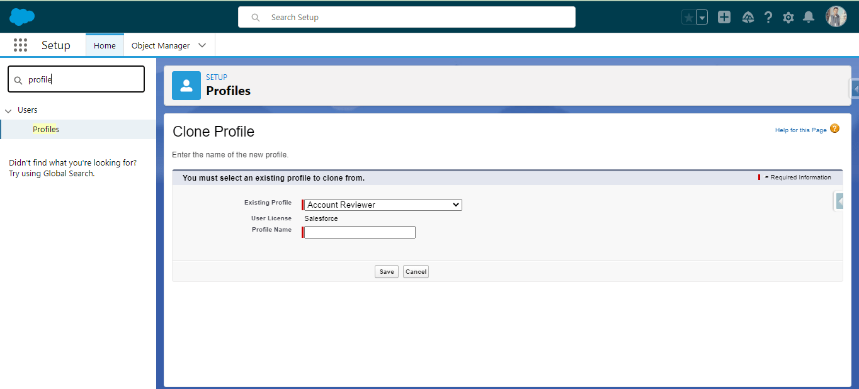Open Trailhead guidance icon
This screenshot has width=859, height=389.
tap(748, 18)
